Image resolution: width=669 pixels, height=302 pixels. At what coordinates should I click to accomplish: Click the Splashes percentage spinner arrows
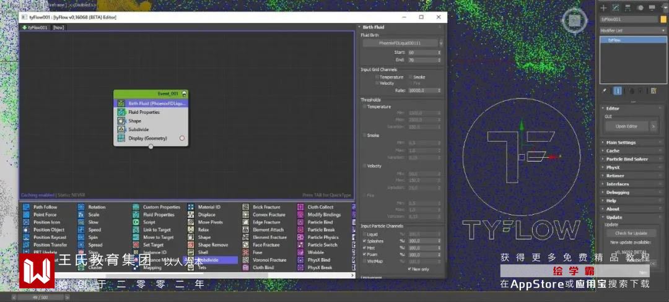pos(439,241)
